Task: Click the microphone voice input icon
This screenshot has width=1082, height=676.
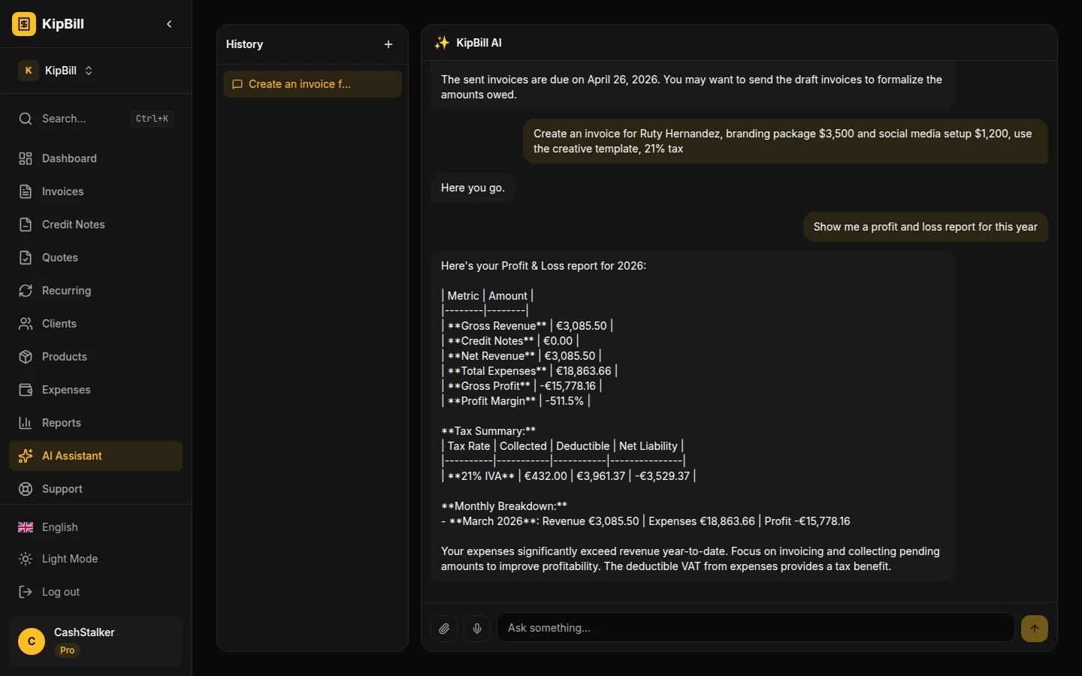Action: point(477,628)
